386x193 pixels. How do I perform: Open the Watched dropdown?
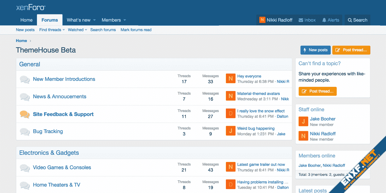[x=86, y=30]
